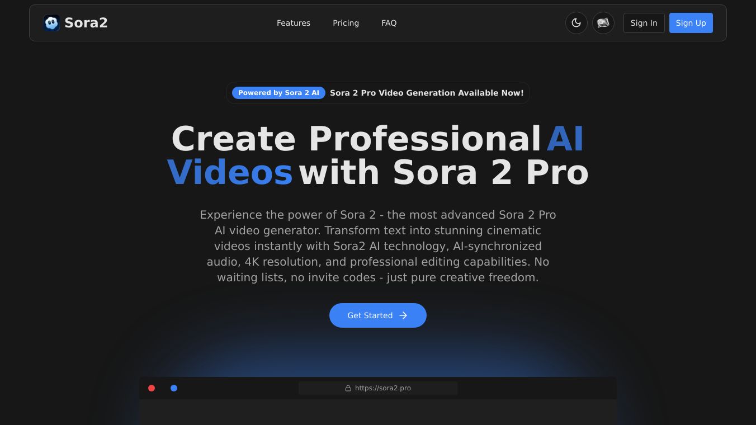Click the arrow icon in Get Started
Image resolution: width=756 pixels, height=425 pixels.
[x=403, y=315]
